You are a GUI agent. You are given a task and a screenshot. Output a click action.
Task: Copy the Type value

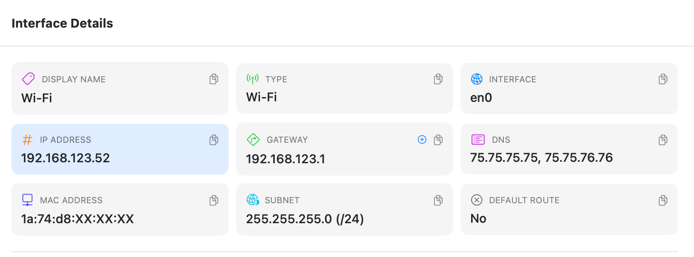pyautogui.click(x=438, y=79)
